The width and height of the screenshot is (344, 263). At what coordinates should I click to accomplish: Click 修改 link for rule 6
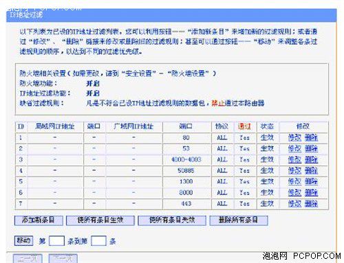294,192
